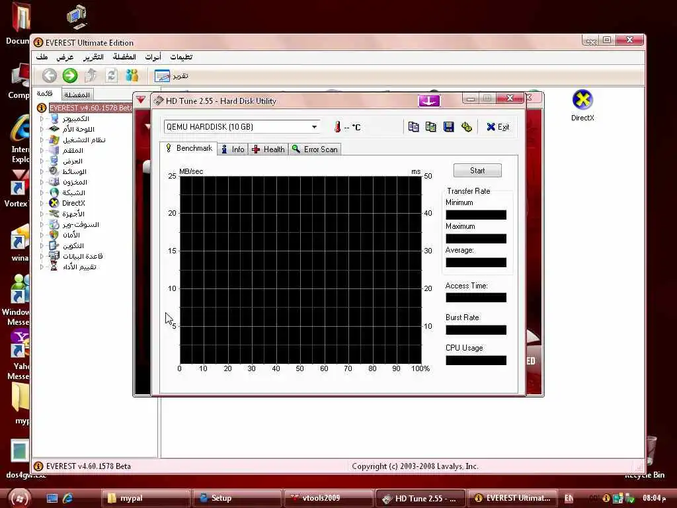Expand the المخزون storage node arrow

tap(42, 182)
